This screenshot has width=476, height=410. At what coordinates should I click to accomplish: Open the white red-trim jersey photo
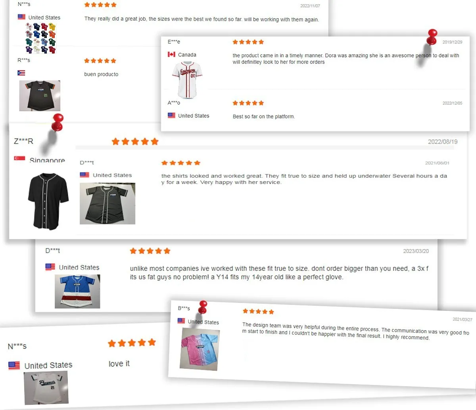187,80
